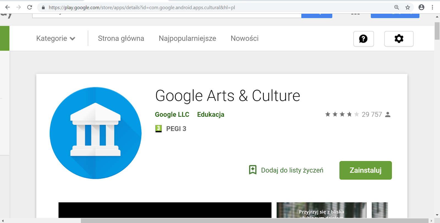Reload the page with the refresh icon

click(30, 7)
